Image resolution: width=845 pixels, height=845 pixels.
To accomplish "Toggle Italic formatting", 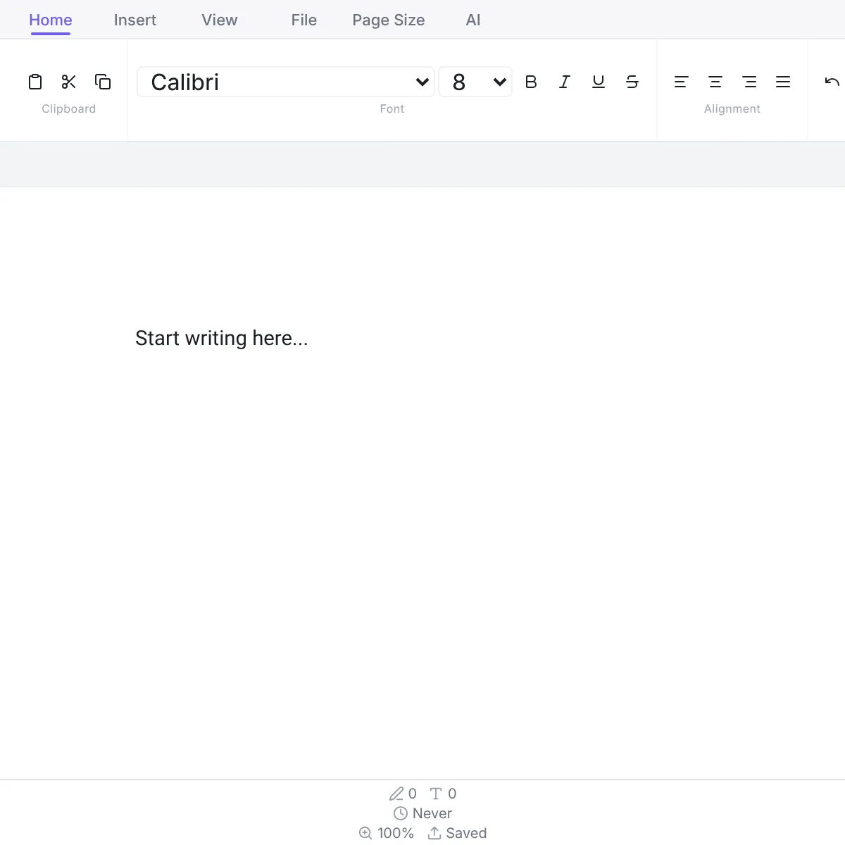I will tap(565, 82).
